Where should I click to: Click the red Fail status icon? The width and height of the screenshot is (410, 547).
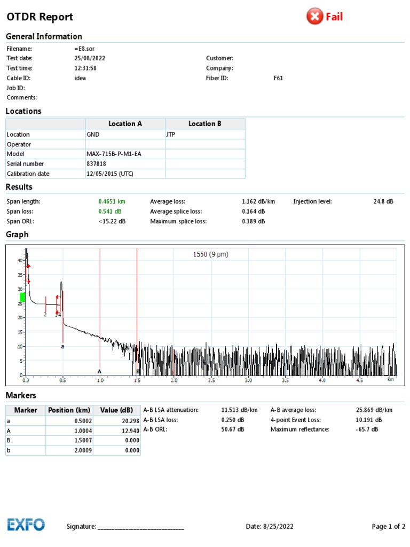point(315,17)
